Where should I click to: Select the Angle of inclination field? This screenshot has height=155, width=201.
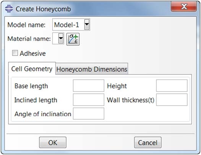(89, 113)
